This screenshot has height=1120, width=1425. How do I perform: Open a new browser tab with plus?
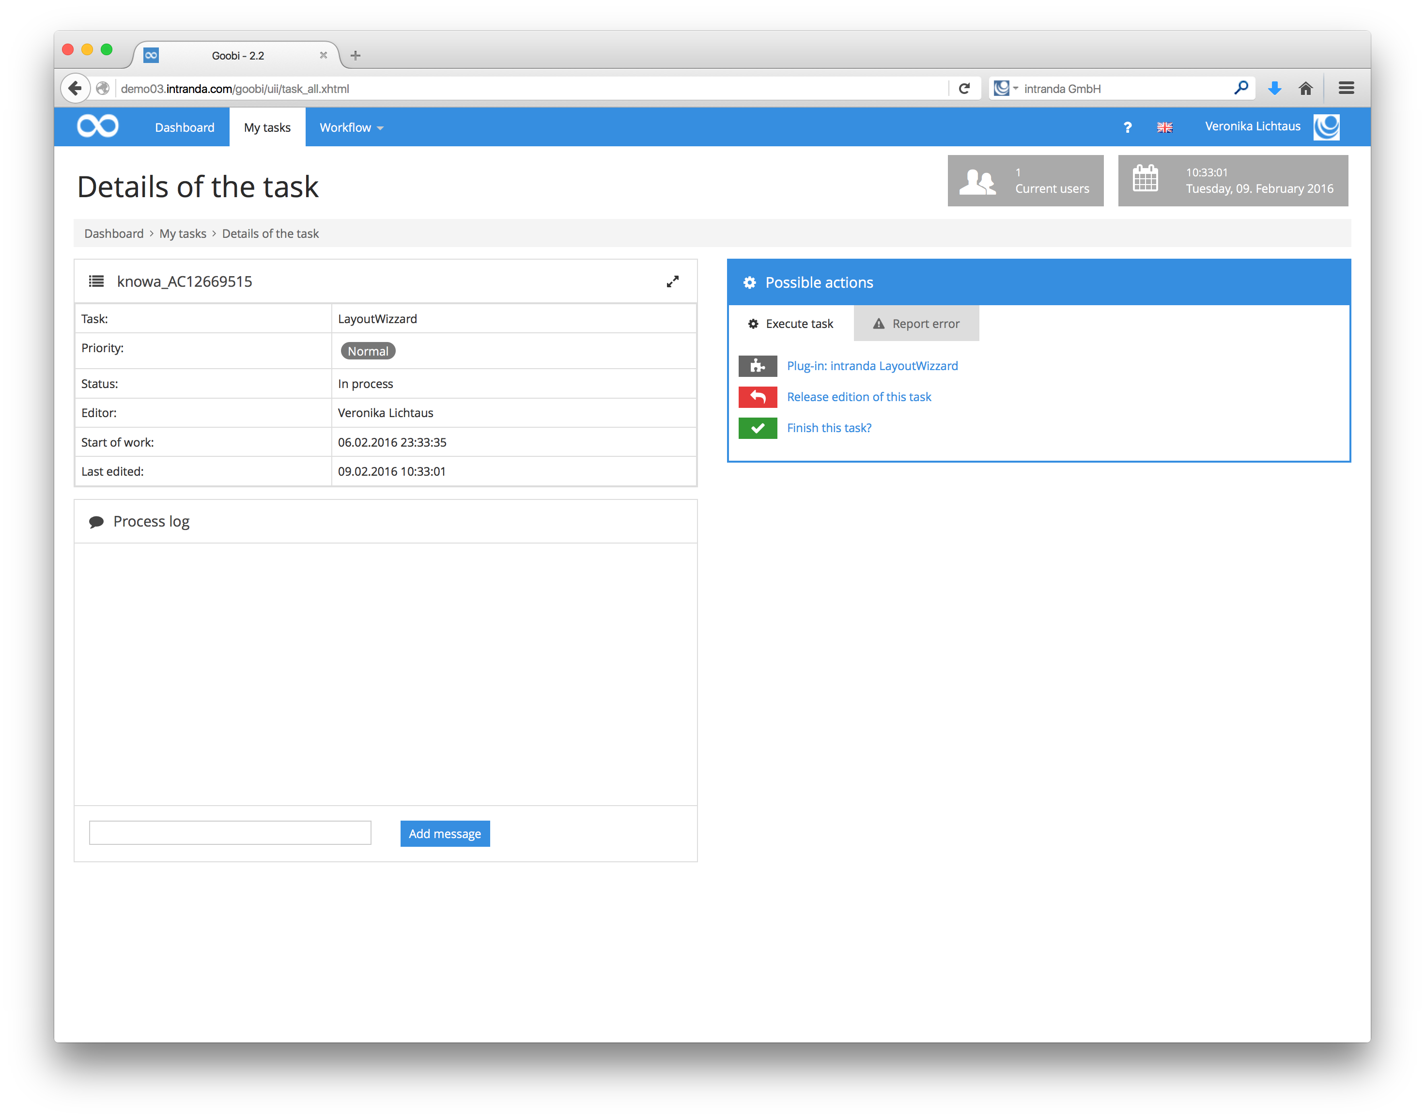coord(355,56)
